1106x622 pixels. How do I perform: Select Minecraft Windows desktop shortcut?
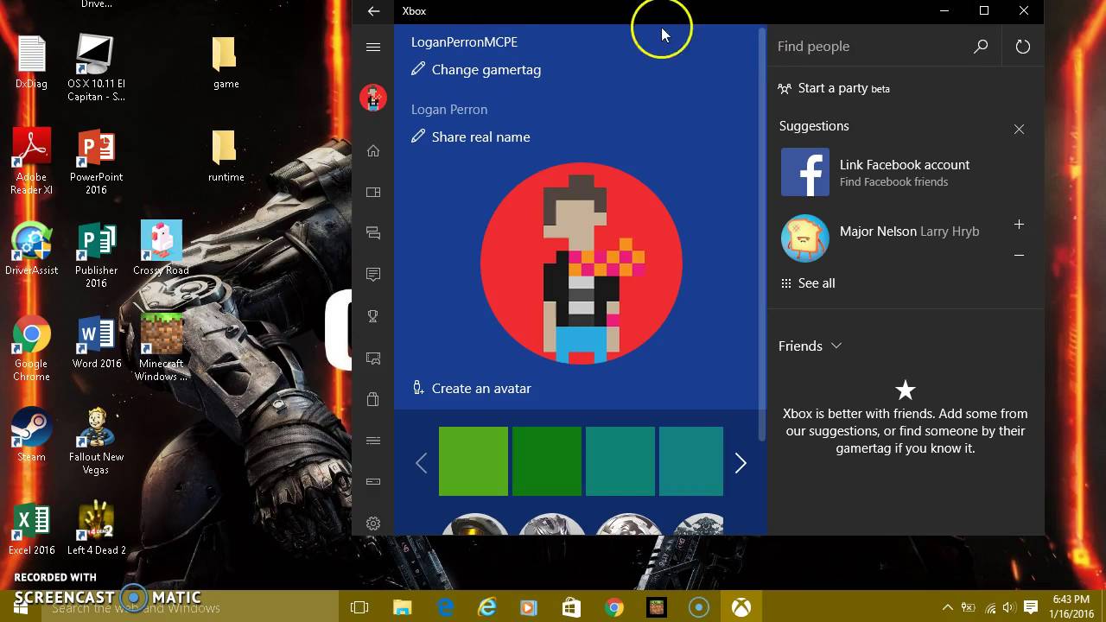click(x=161, y=349)
